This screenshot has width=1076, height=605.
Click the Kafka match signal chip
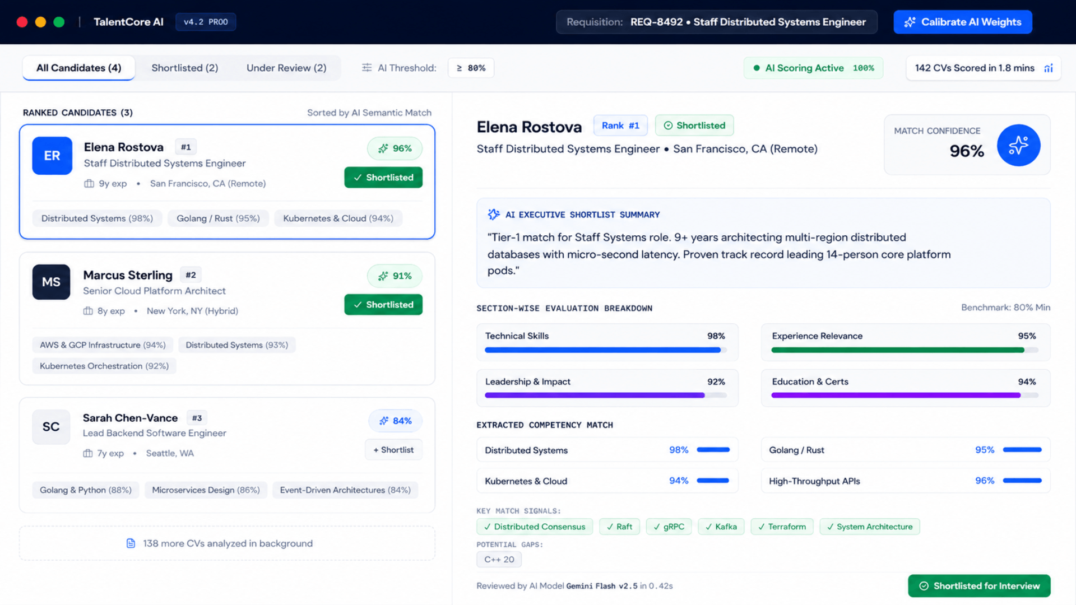click(x=721, y=527)
